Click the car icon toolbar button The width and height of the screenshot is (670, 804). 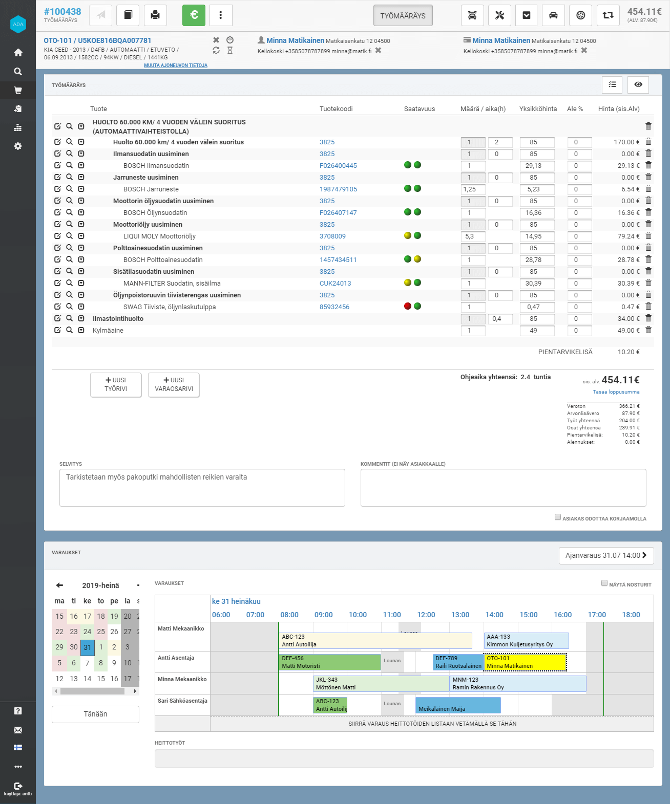(x=553, y=15)
